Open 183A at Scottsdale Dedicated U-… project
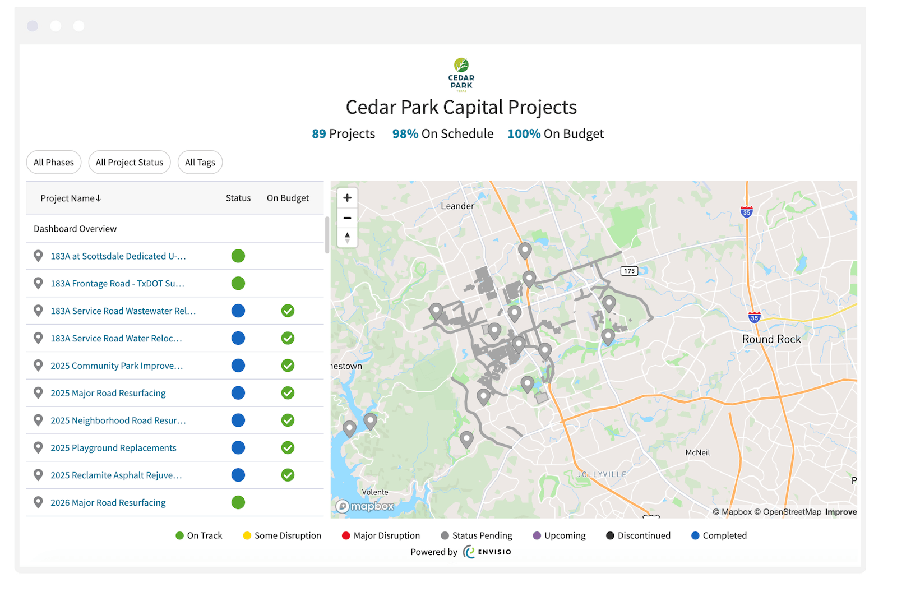Screen dimensions: 897x601 point(118,256)
